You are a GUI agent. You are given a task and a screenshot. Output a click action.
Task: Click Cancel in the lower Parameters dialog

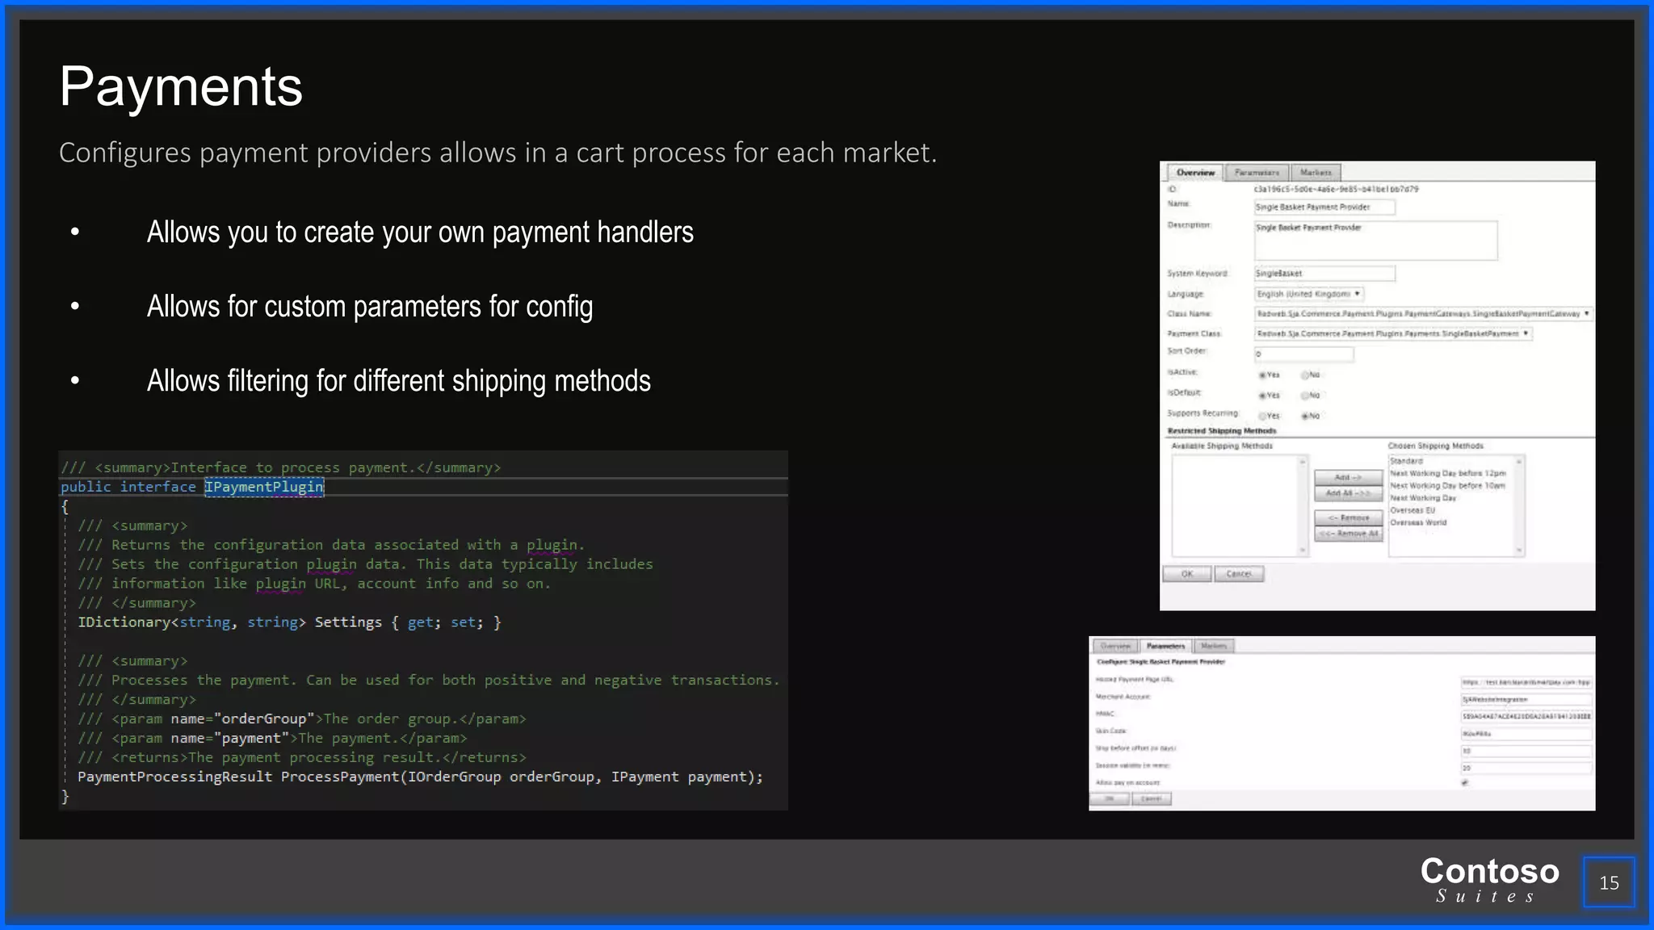[x=1152, y=799]
